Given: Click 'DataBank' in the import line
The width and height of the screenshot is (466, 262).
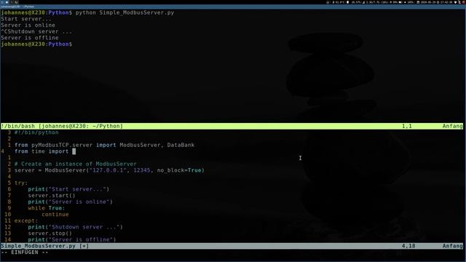Looking at the screenshot, I should pyautogui.click(x=181, y=145).
